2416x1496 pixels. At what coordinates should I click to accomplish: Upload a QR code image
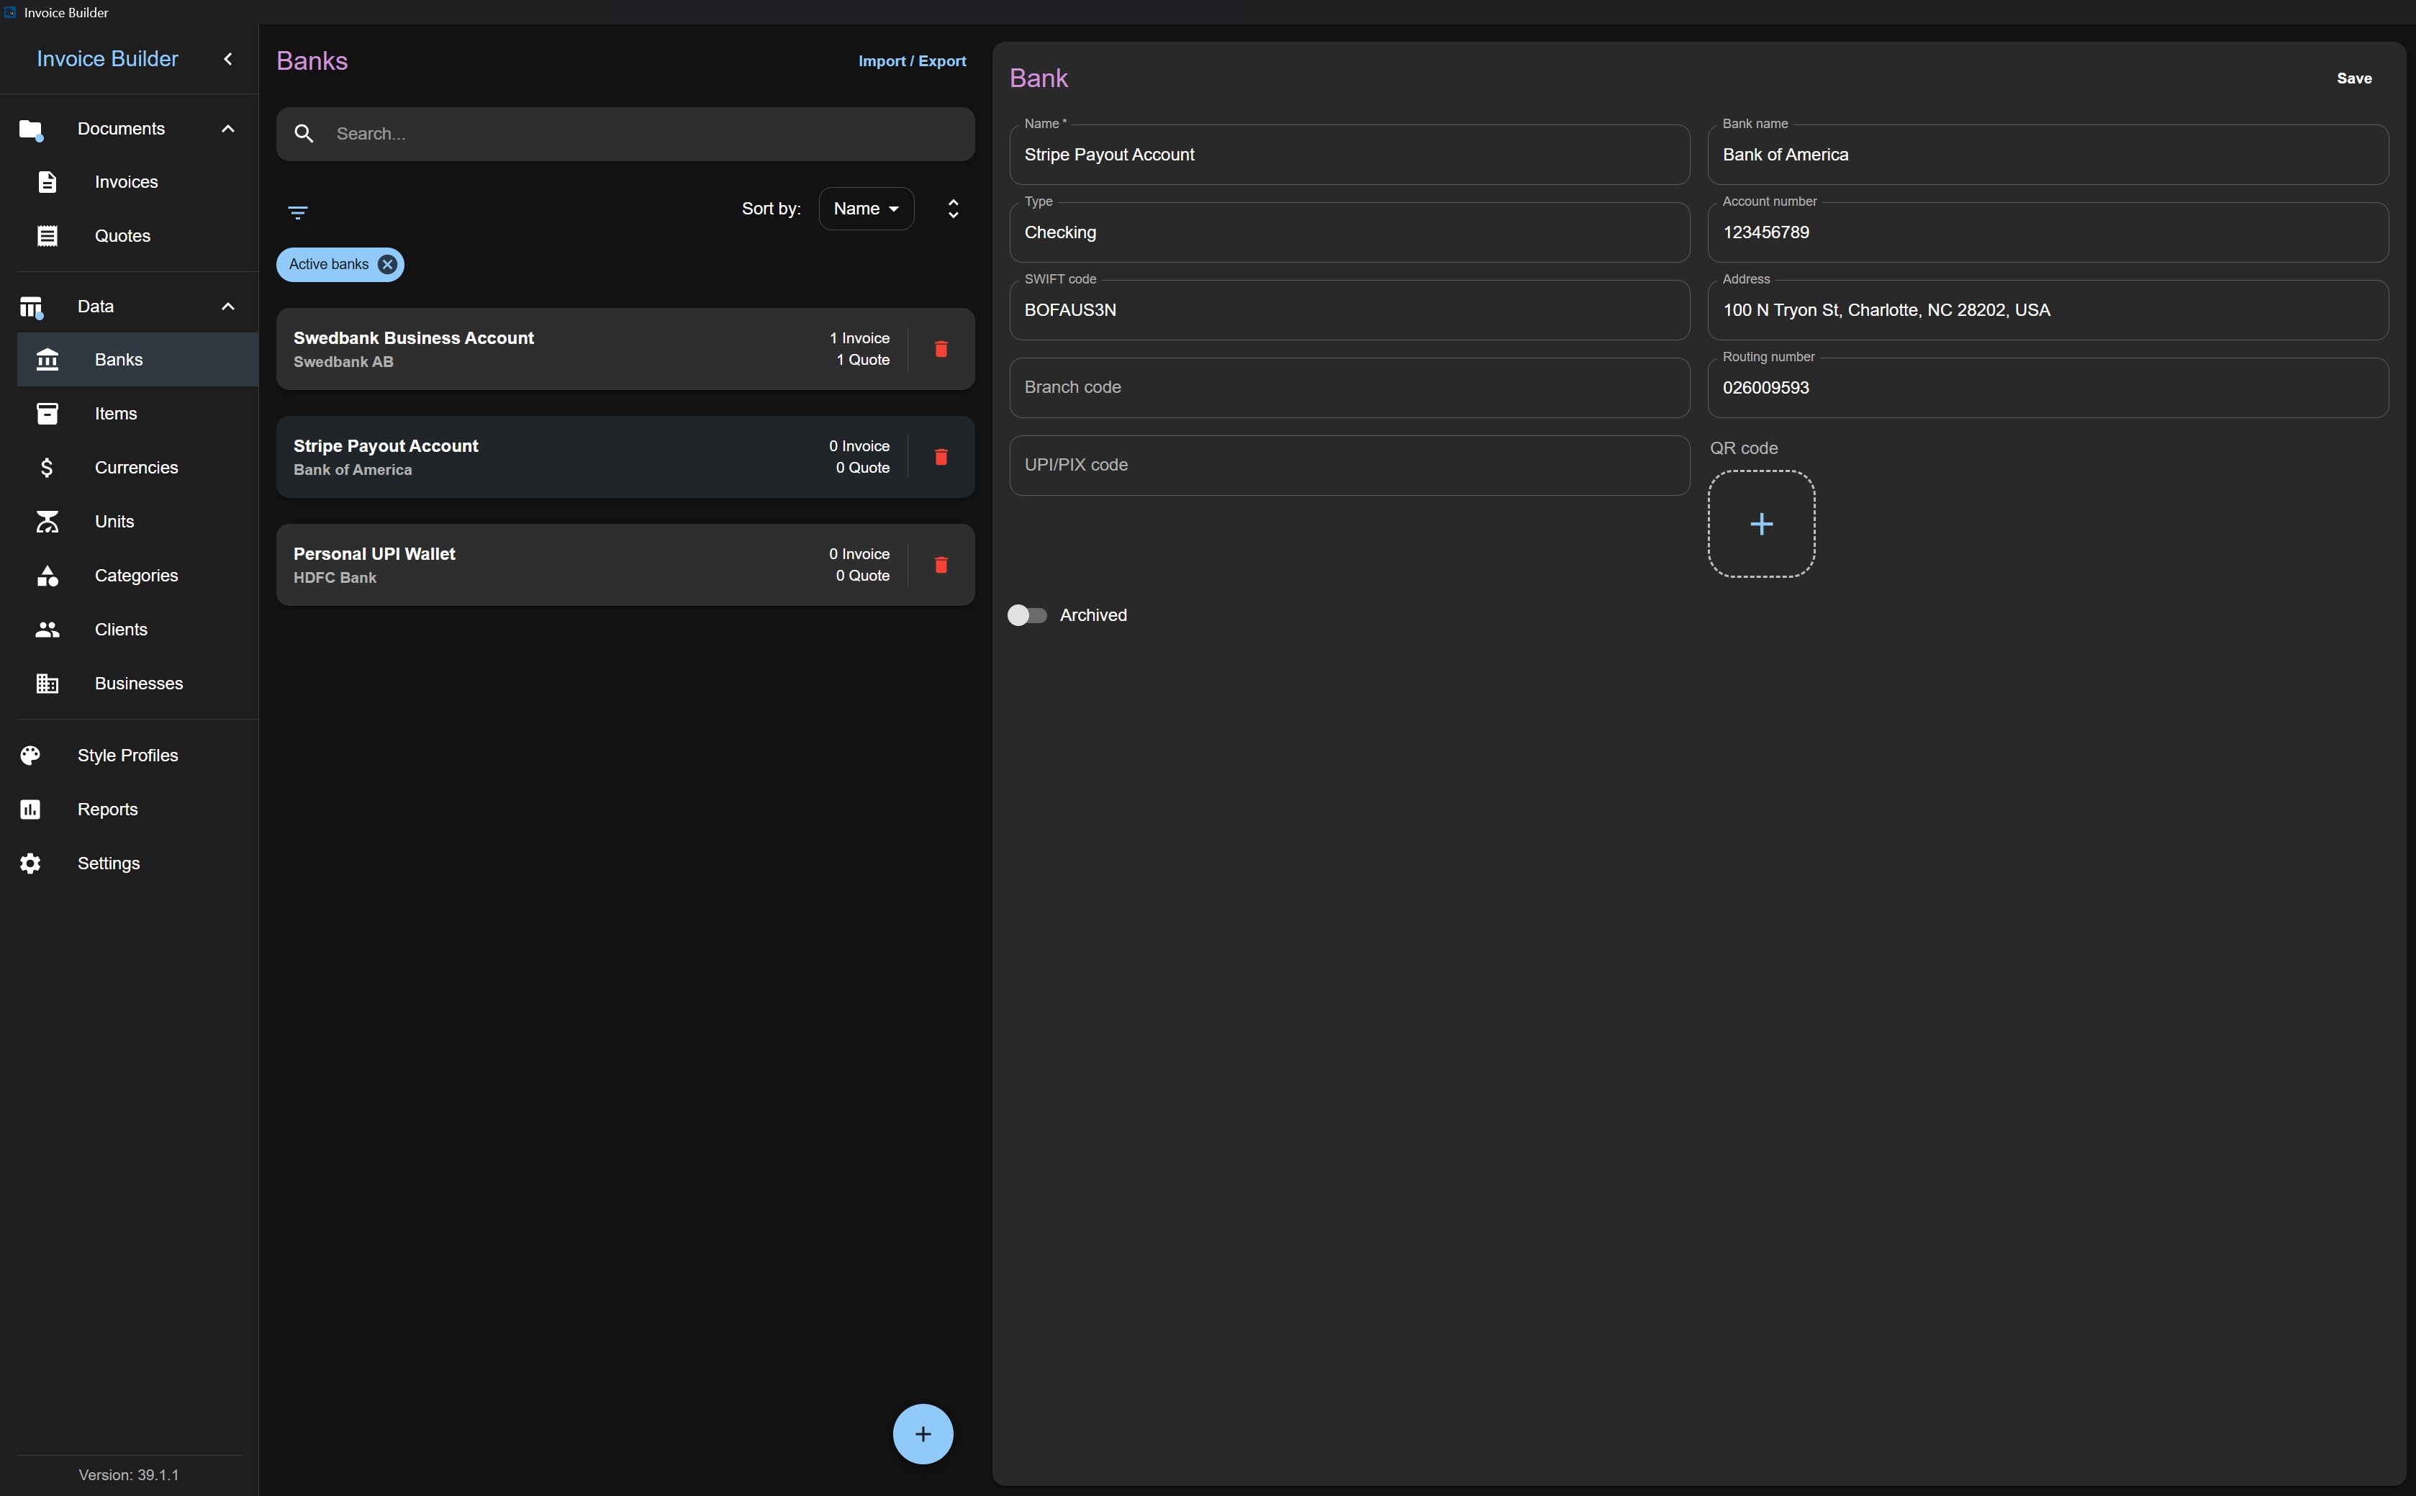point(1761,523)
